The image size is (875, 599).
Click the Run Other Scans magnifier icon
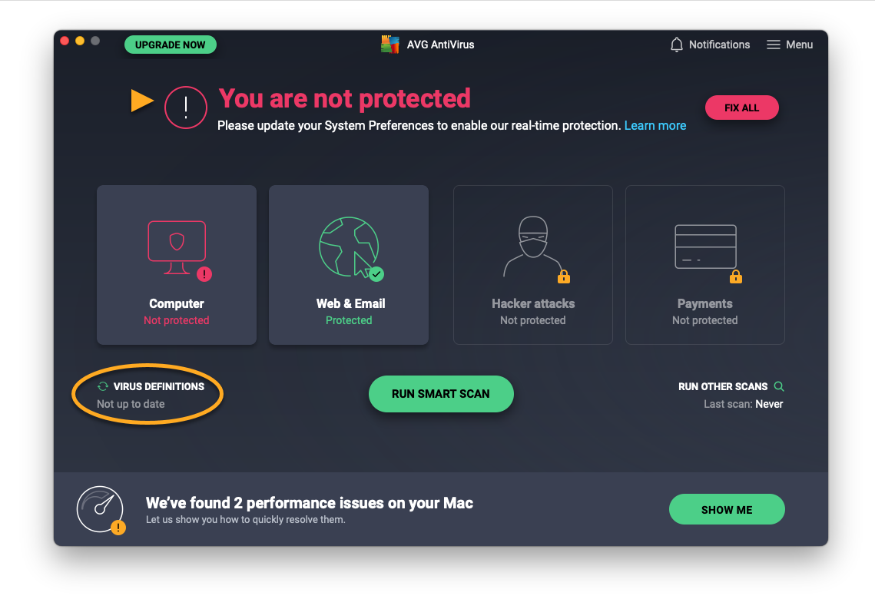coord(779,386)
